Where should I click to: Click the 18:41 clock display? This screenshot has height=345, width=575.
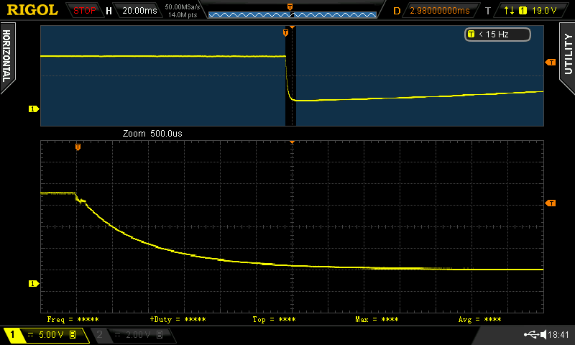click(558, 334)
